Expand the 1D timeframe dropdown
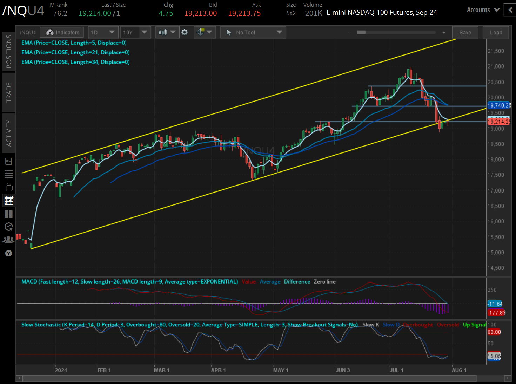This screenshot has width=516, height=384. coord(103,32)
